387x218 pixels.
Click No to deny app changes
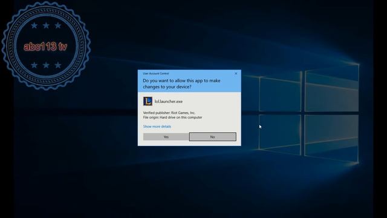(x=212, y=137)
